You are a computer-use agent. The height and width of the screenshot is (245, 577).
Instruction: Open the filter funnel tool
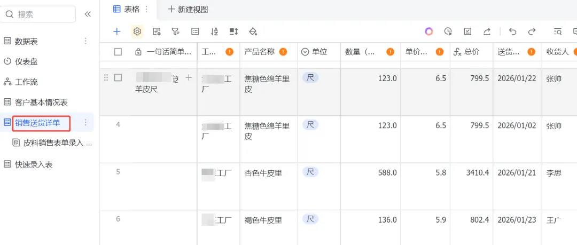[x=175, y=31]
